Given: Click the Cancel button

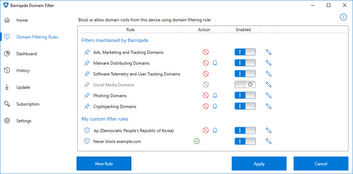Looking at the screenshot, I should point(321,164).
